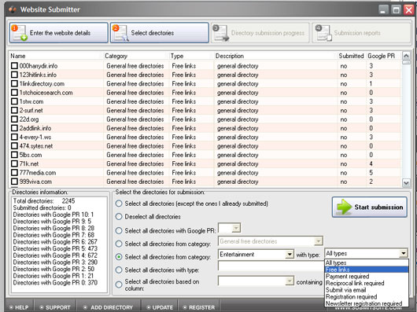Open Directory submission progress step
417x312 pixels.
point(260,33)
